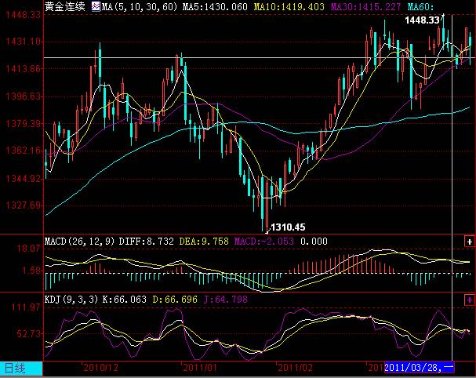Click the 2010/12 date axis label

click(101, 368)
